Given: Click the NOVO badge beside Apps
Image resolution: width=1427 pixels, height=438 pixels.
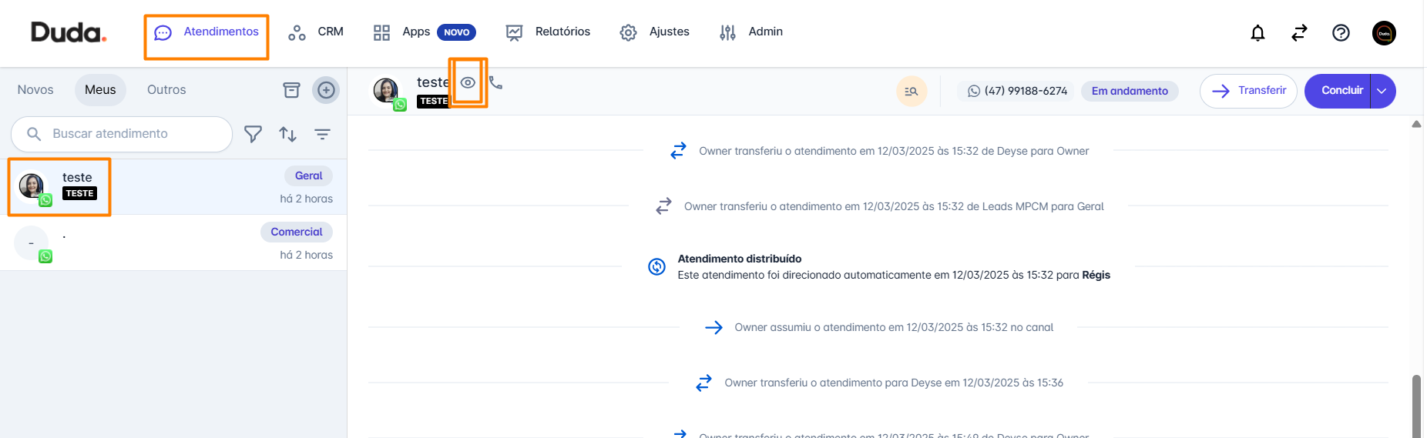Looking at the screenshot, I should click(456, 32).
